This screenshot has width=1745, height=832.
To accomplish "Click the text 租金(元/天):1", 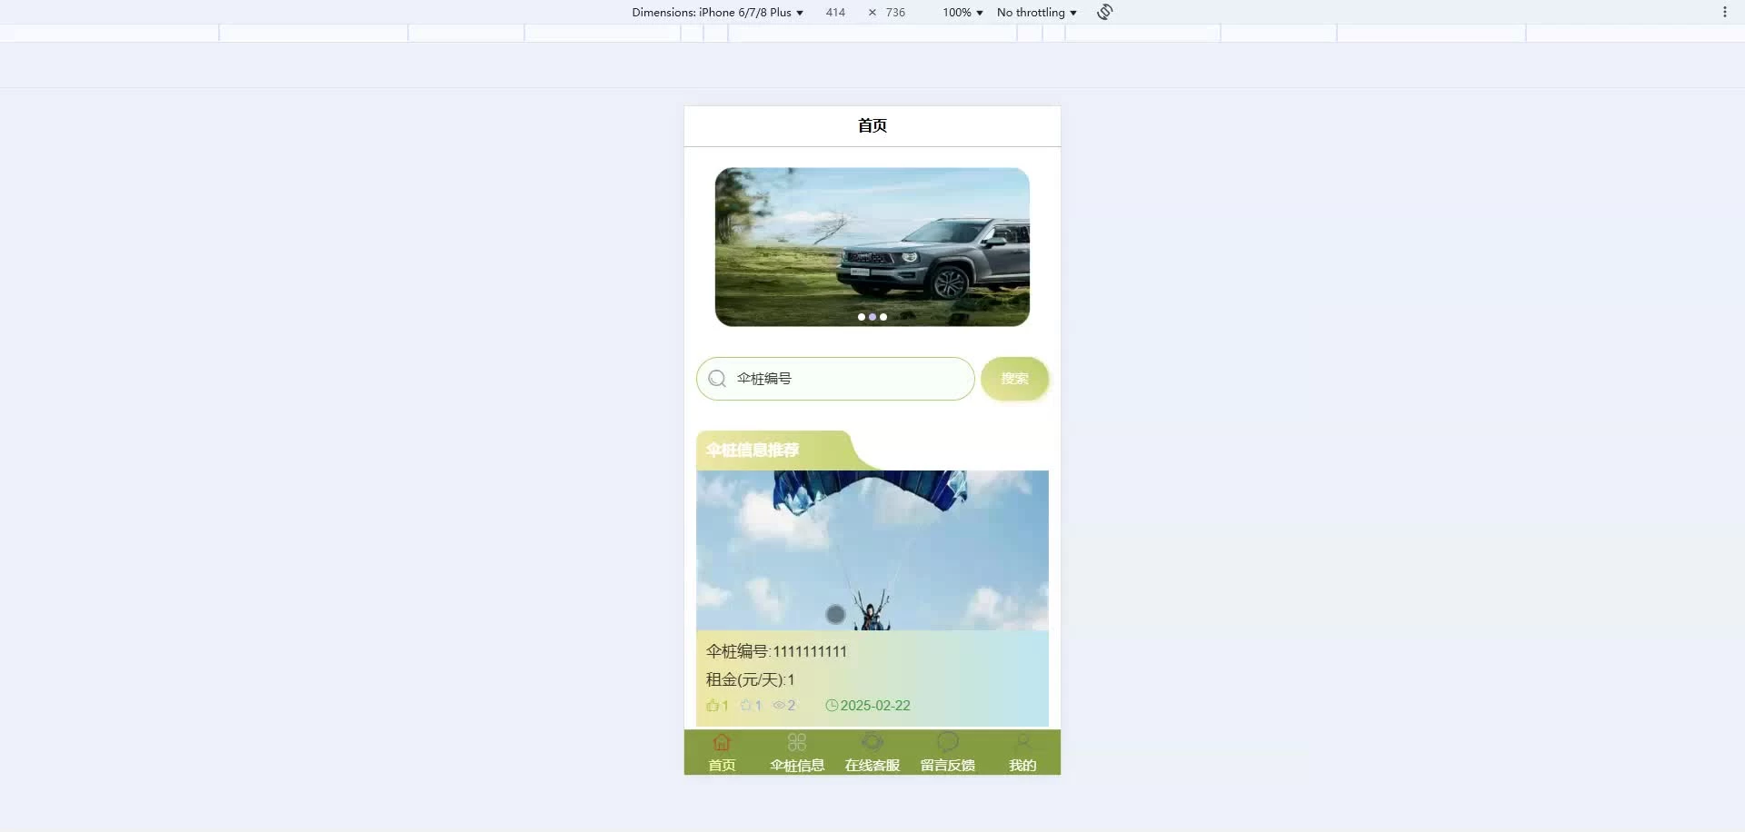I will coord(751,679).
